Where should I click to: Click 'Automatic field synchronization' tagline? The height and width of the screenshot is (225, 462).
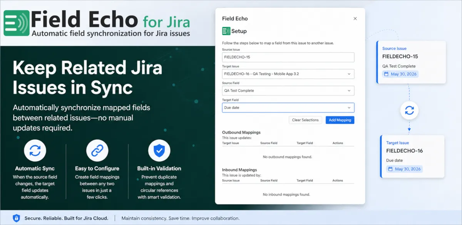(x=111, y=33)
